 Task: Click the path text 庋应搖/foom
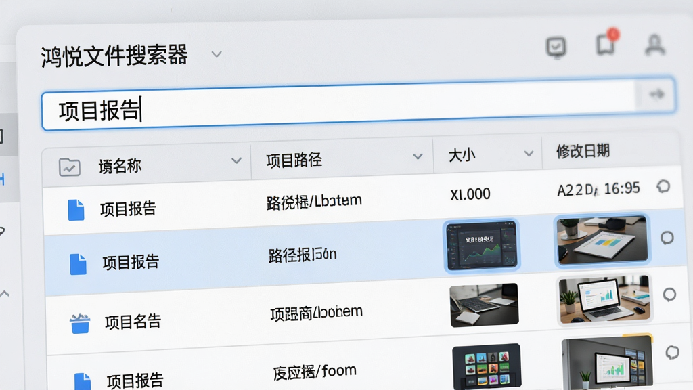pyautogui.click(x=315, y=372)
